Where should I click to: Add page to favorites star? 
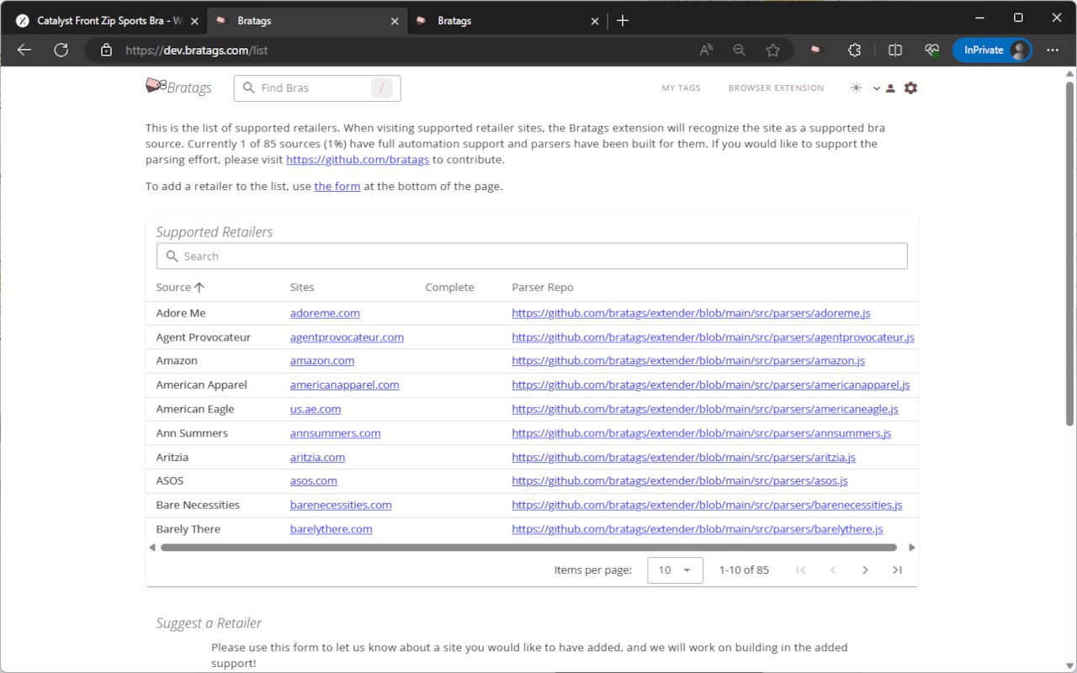tap(772, 50)
